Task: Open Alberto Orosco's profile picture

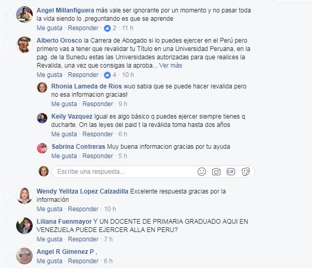Action: 24,45
